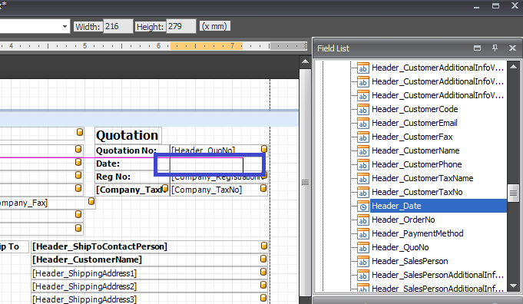The width and height of the screenshot is (523, 304).
Task: Click the ab icon beside Header_OrderNo
Action: coord(363,220)
